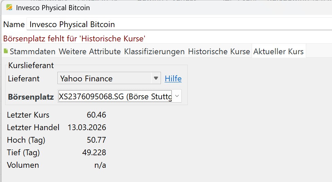Image resolution: width=332 pixels, height=182 pixels.
Task: Click the Letzter Kurs label
Action: 28,115
